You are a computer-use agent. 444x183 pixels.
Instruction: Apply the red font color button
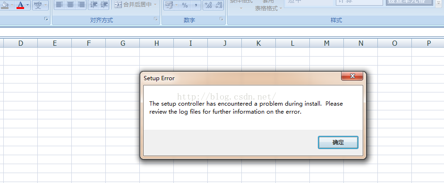[x=20, y=5]
